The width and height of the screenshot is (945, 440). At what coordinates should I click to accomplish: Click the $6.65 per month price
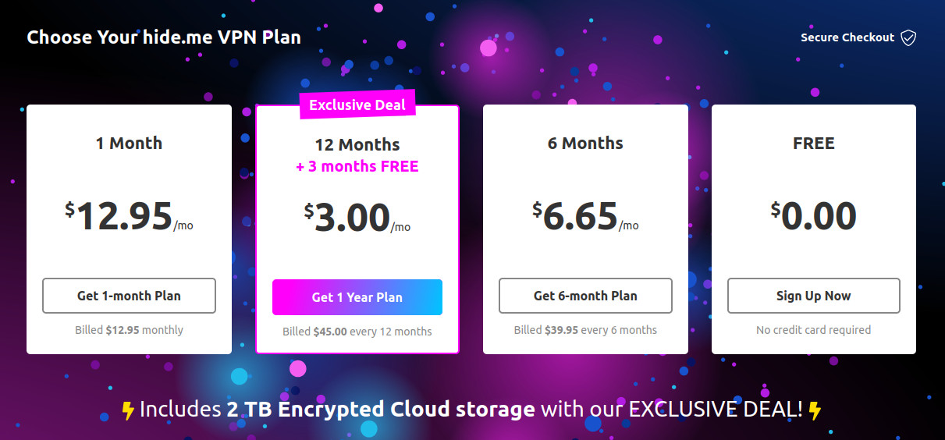(x=585, y=215)
